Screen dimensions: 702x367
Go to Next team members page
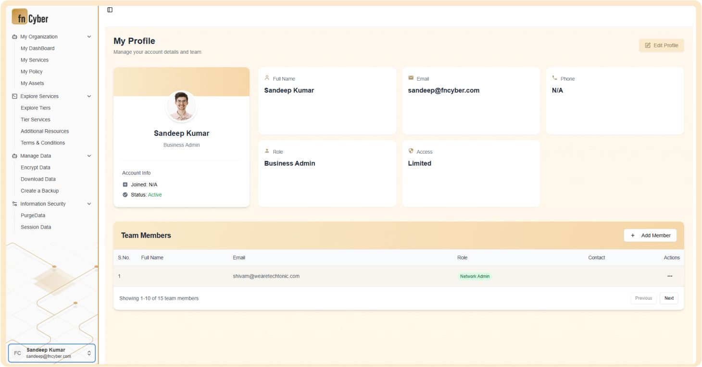pyautogui.click(x=669, y=298)
